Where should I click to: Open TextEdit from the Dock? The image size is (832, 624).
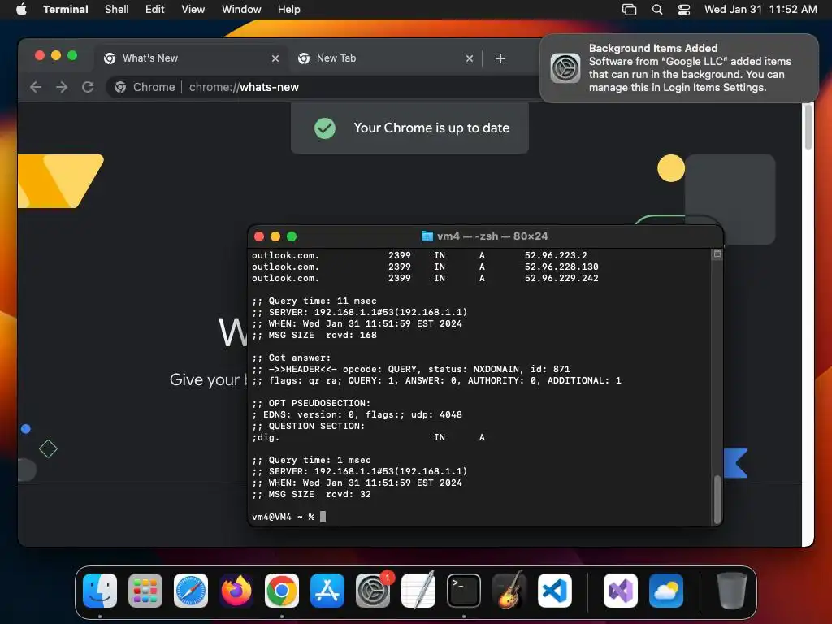point(418,591)
